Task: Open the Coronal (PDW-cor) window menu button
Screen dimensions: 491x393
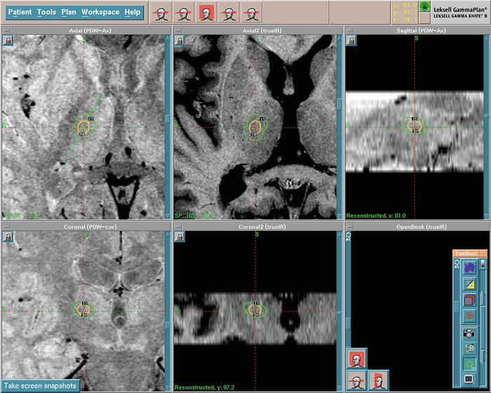Action: (6, 227)
